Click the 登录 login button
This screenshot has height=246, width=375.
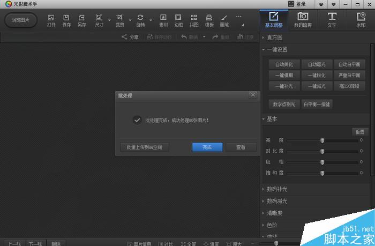click(x=297, y=4)
